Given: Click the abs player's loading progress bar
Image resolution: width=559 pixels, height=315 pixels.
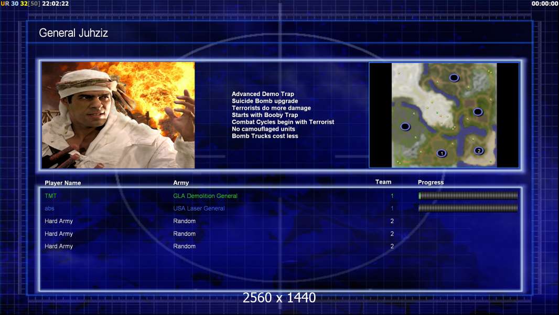Looking at the screenshot, I should pos(468,208).
